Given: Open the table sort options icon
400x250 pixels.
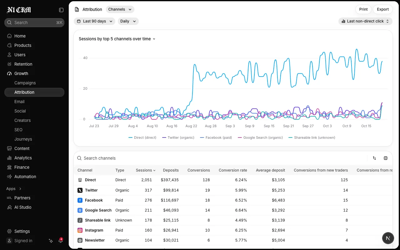Looking at the screenshot, I should 374,158.
